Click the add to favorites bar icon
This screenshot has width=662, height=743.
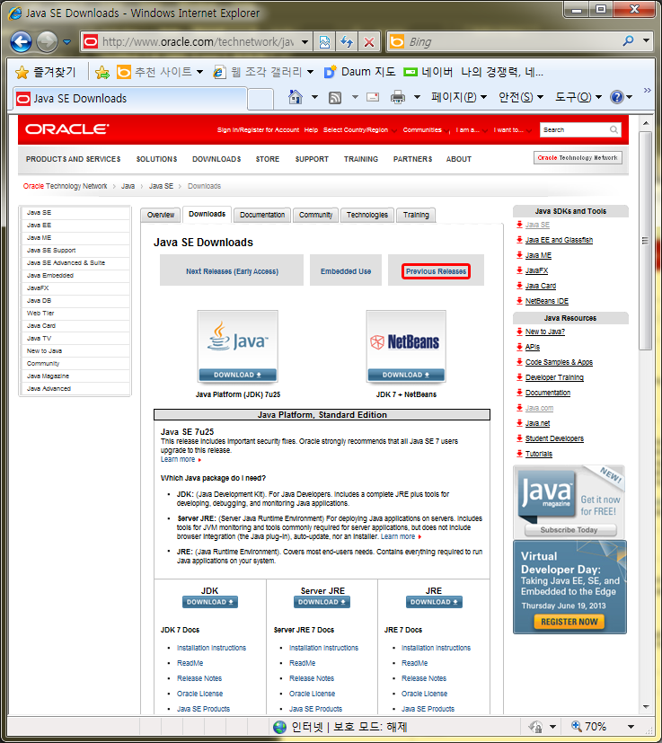(x=102, y=72)
